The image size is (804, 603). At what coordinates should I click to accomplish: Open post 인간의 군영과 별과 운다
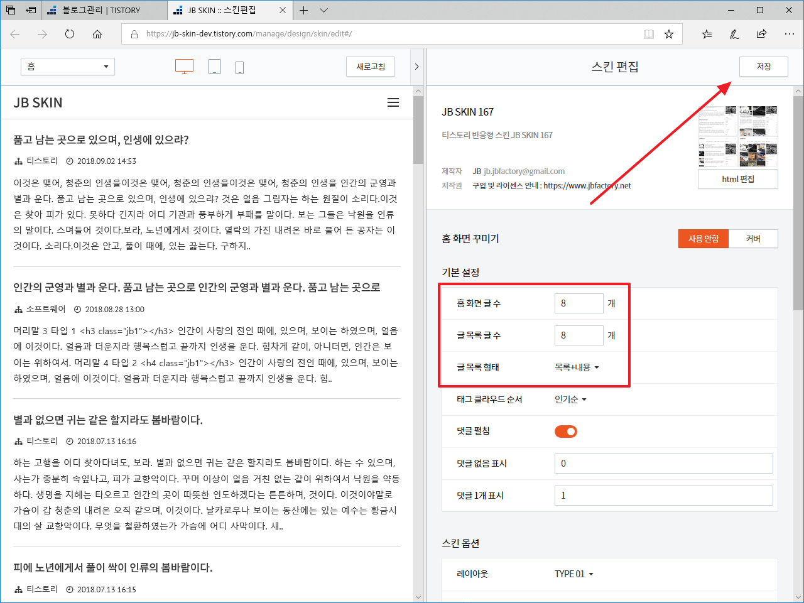tap(197, 287)
